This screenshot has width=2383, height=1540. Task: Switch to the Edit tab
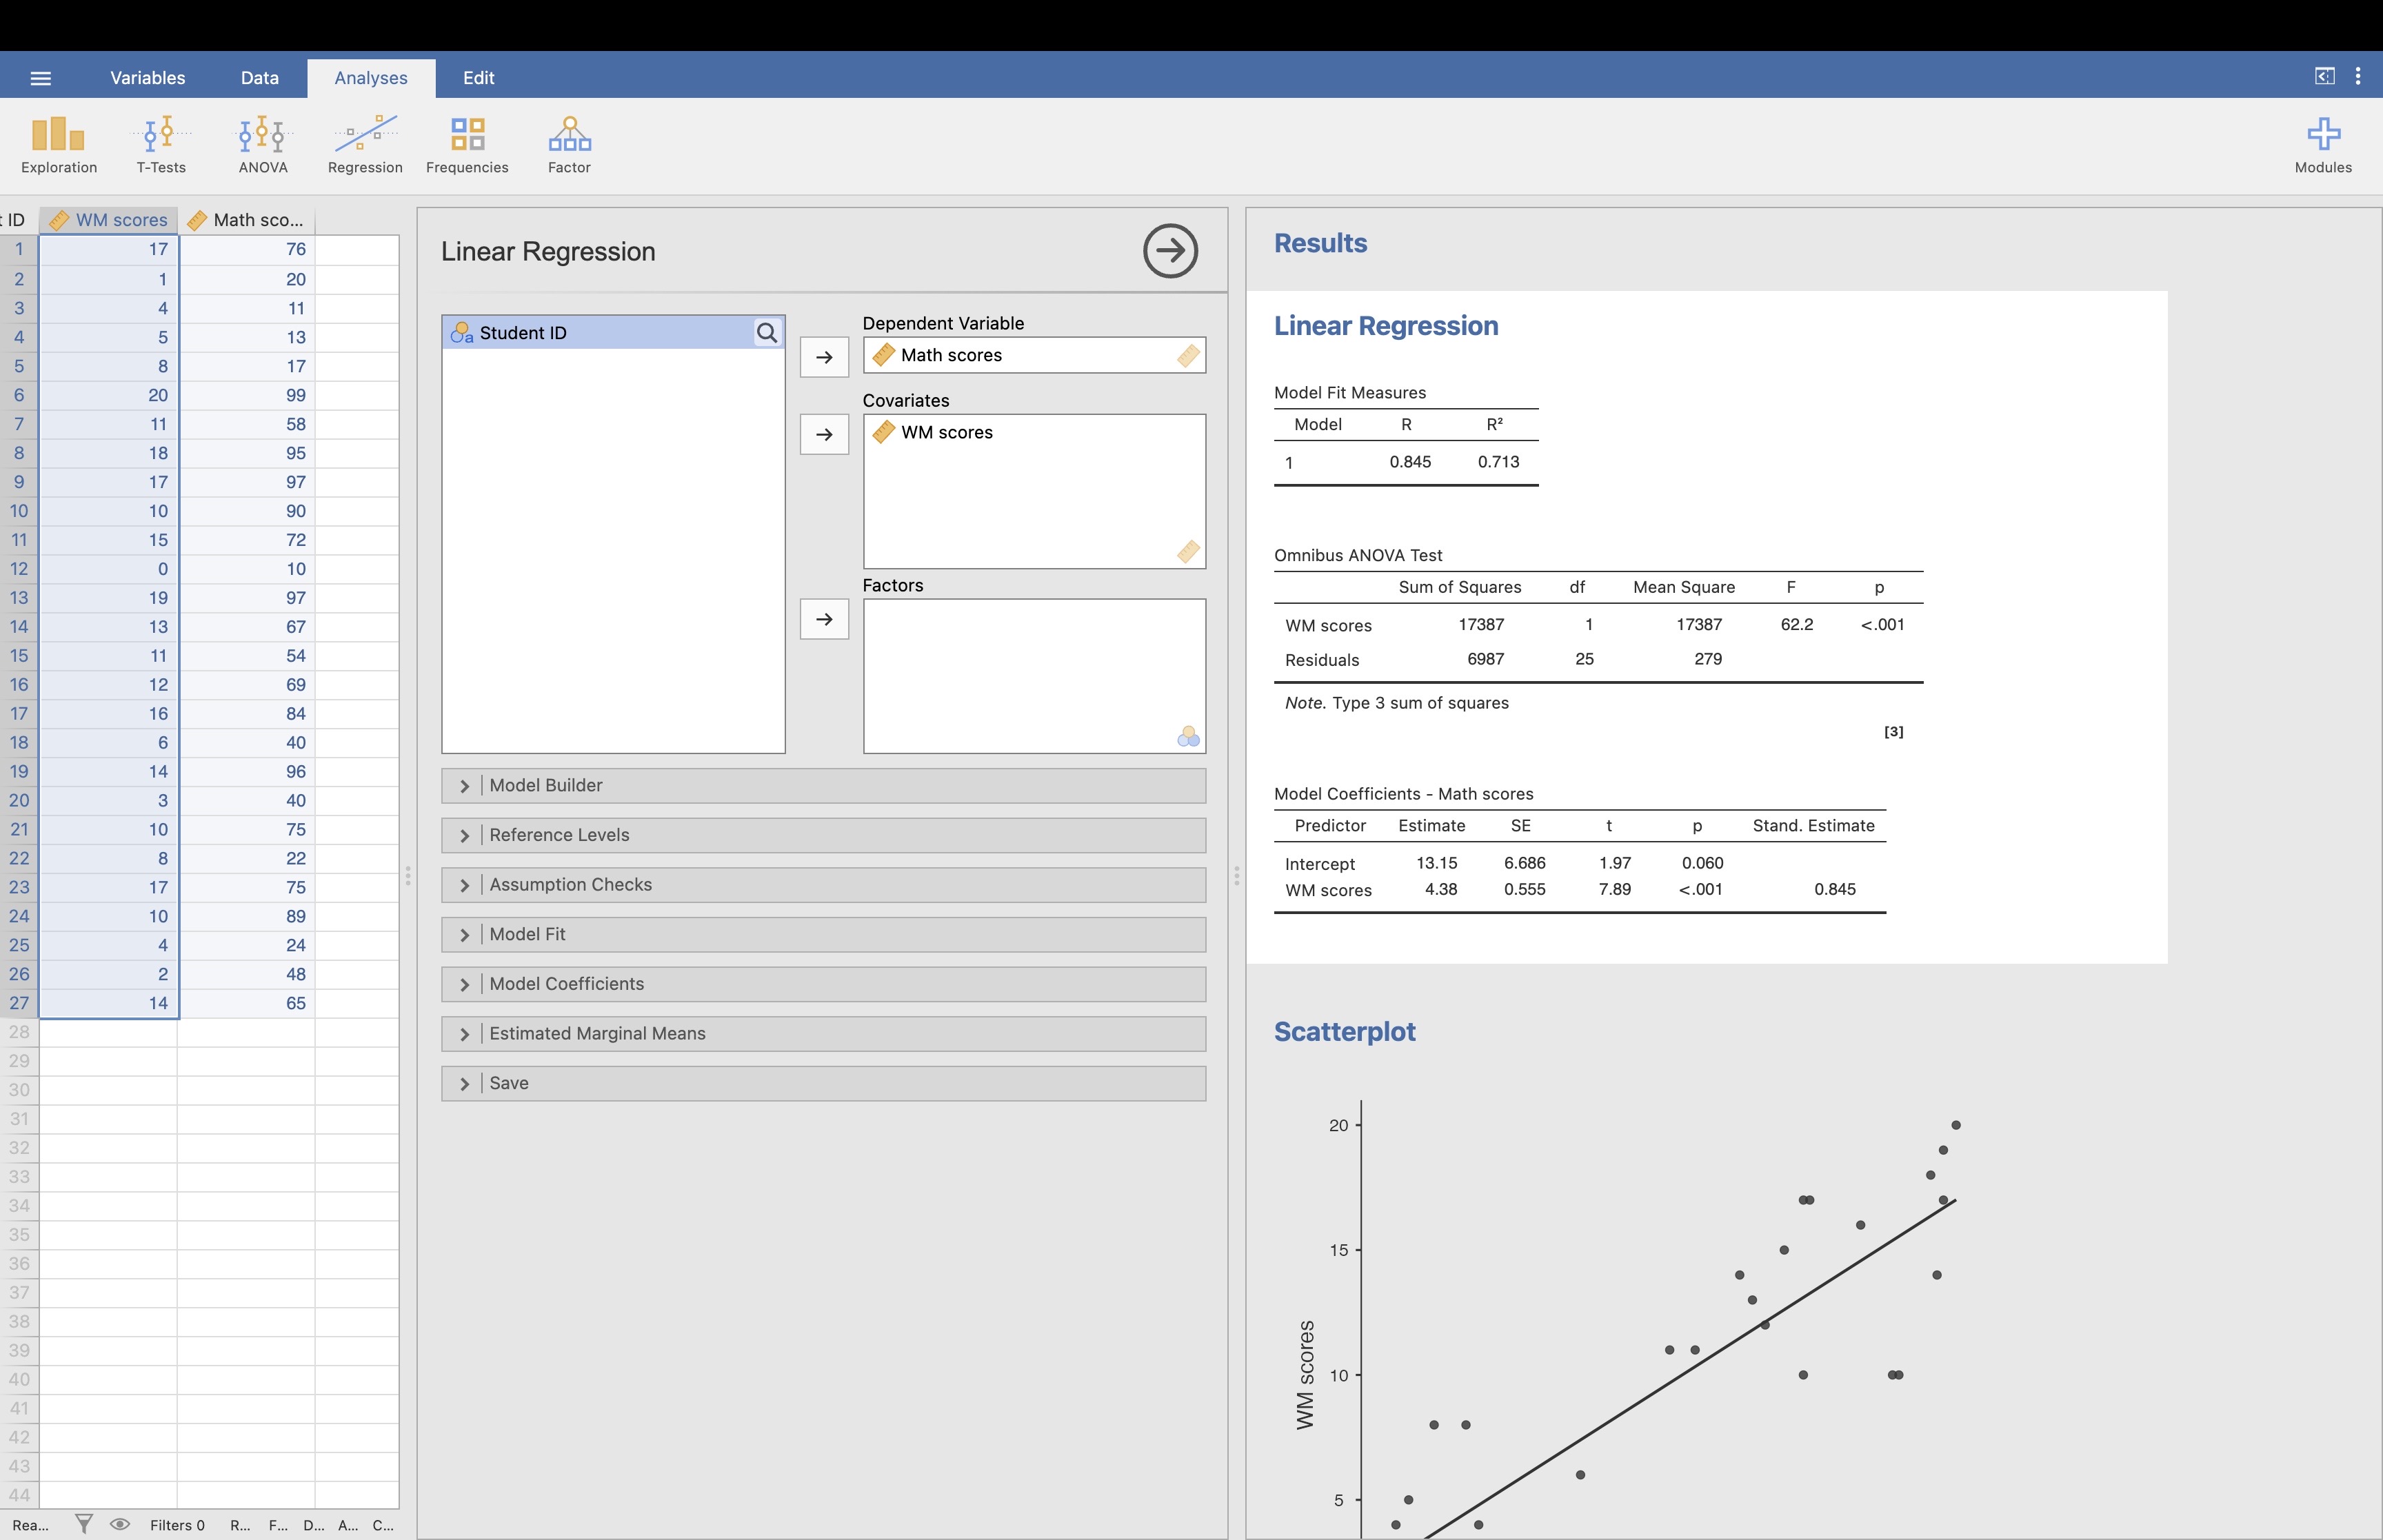tap(478, 78)
